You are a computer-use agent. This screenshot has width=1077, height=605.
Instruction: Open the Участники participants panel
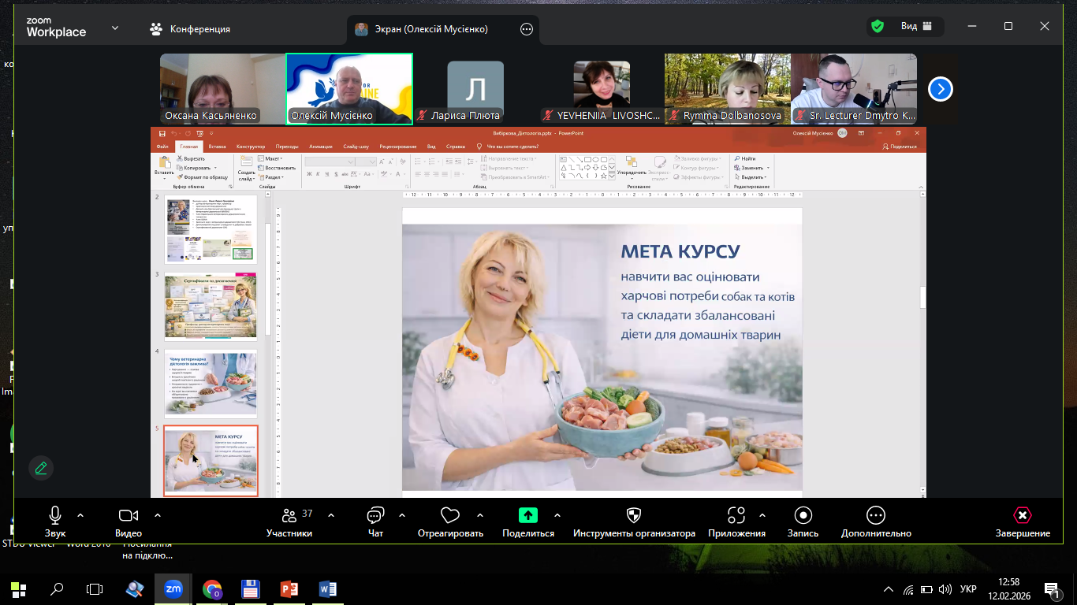289,515
